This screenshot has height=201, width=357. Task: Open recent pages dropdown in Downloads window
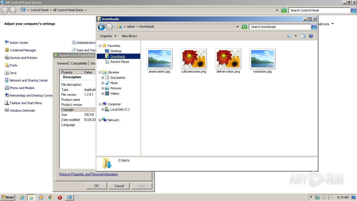tap(114, 27)
